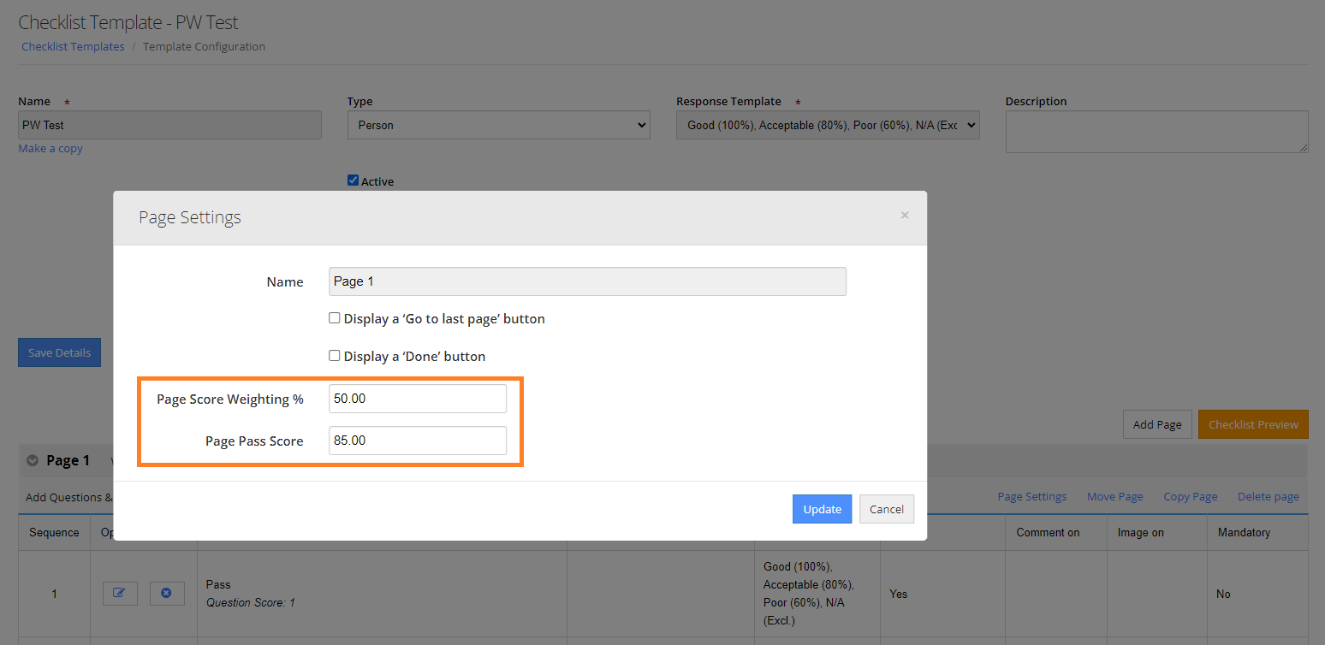Click the delete icon next to the Pass question
This screenshot has height=645, width=1325.
click(x=167, y=593)
